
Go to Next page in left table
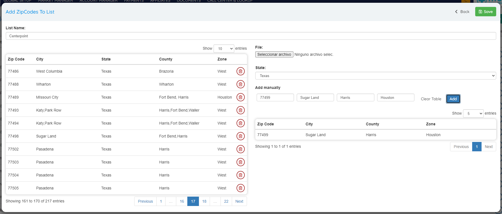pos(239,201)
